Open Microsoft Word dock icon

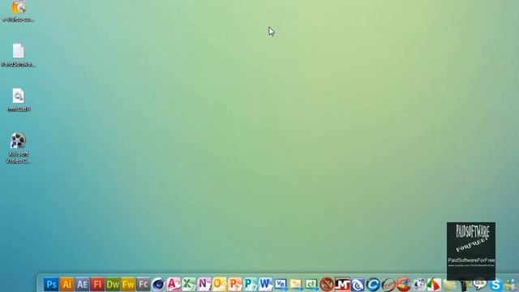(x=265, y=285)
